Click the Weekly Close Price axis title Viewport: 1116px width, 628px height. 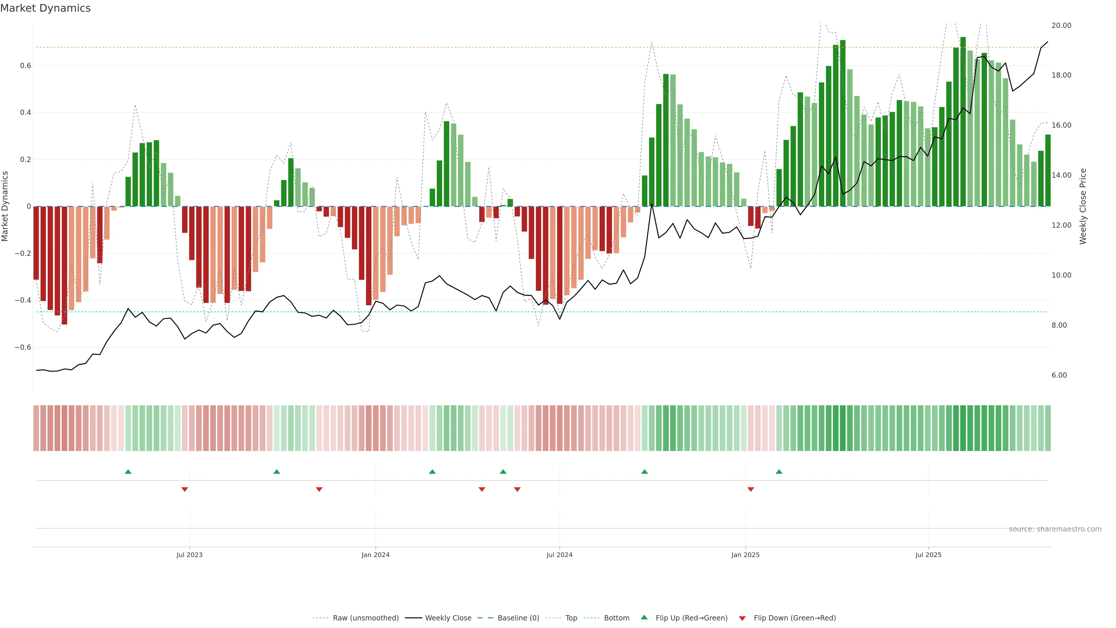pos(1083,206)
